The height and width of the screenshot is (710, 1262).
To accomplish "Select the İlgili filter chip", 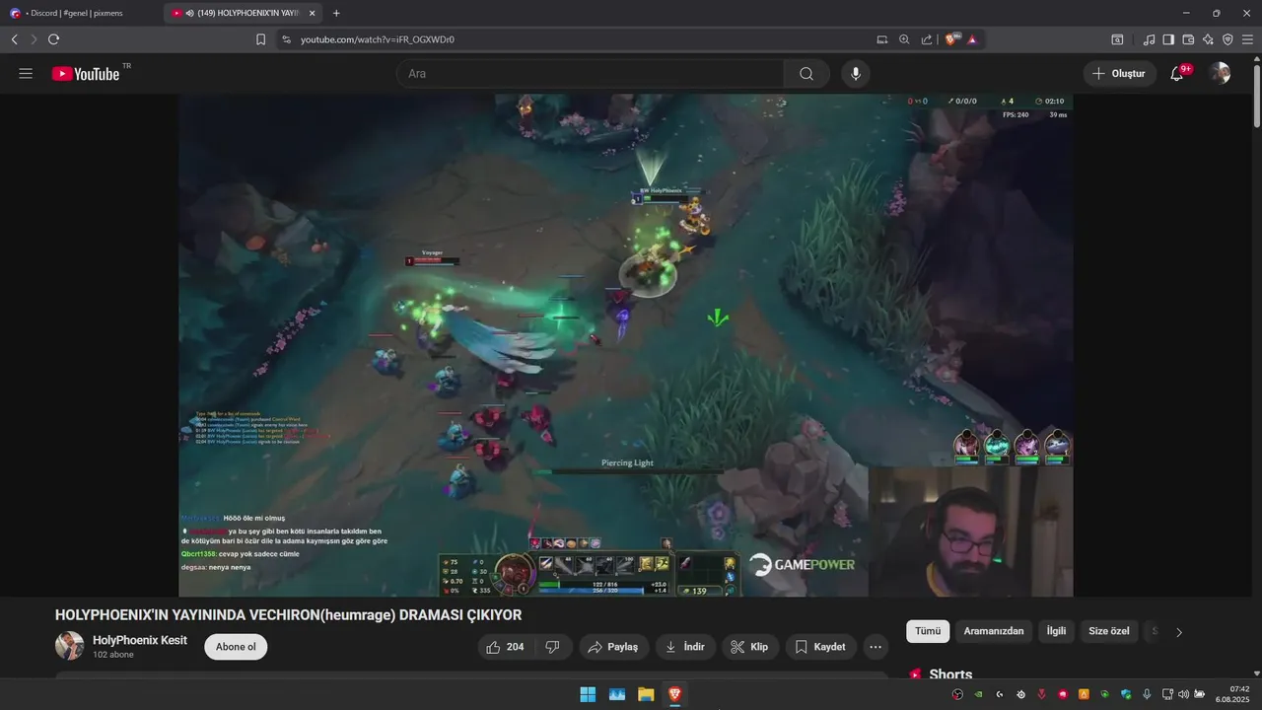I will (1056, 631).
